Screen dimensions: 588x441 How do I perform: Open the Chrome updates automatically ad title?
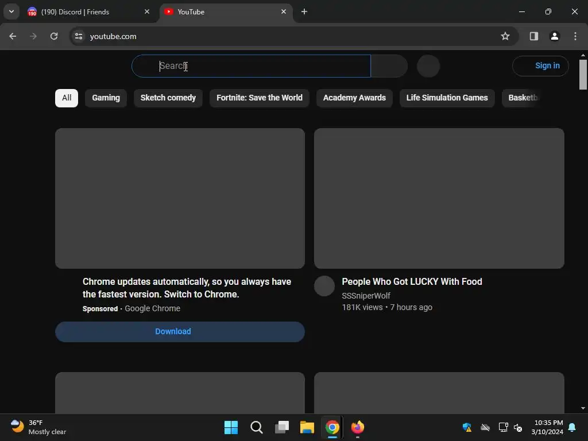(187, 288)
